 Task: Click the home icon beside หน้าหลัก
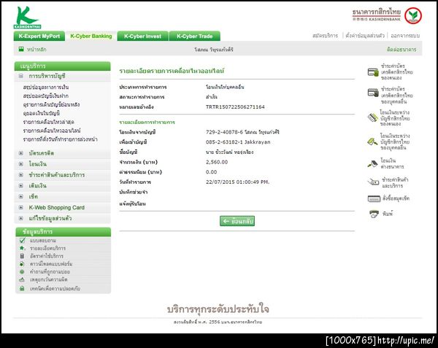[21, 50]
